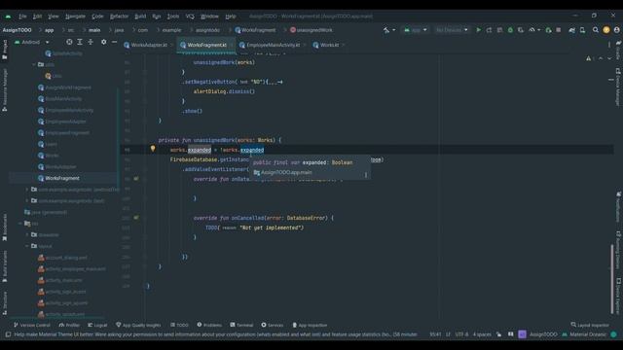Open the user account avatar icon
Screen dimensions: 623x350
pos(616,30)
